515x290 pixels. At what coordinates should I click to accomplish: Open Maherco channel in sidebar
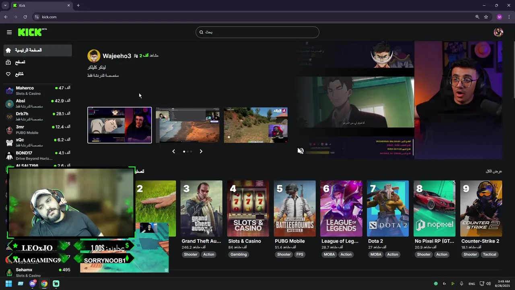(38, 91)
